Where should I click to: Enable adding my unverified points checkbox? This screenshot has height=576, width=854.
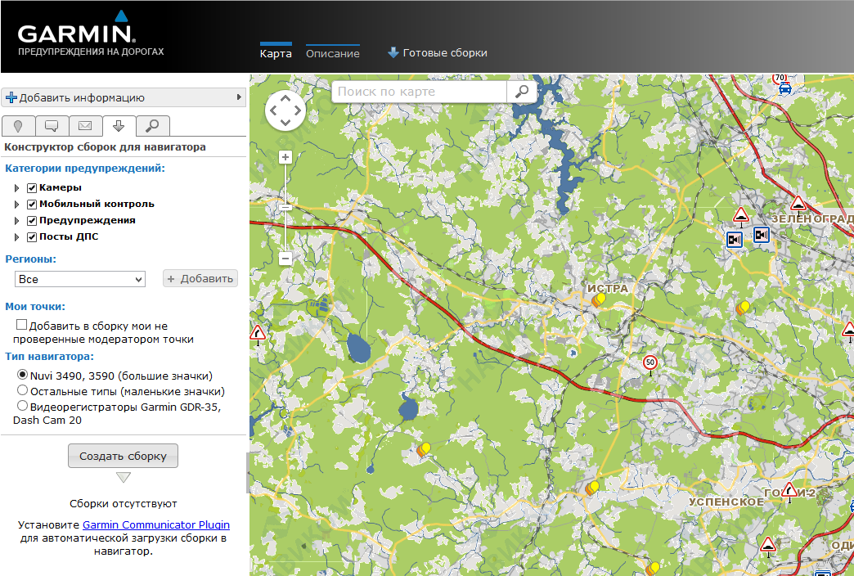coord(22,326)
